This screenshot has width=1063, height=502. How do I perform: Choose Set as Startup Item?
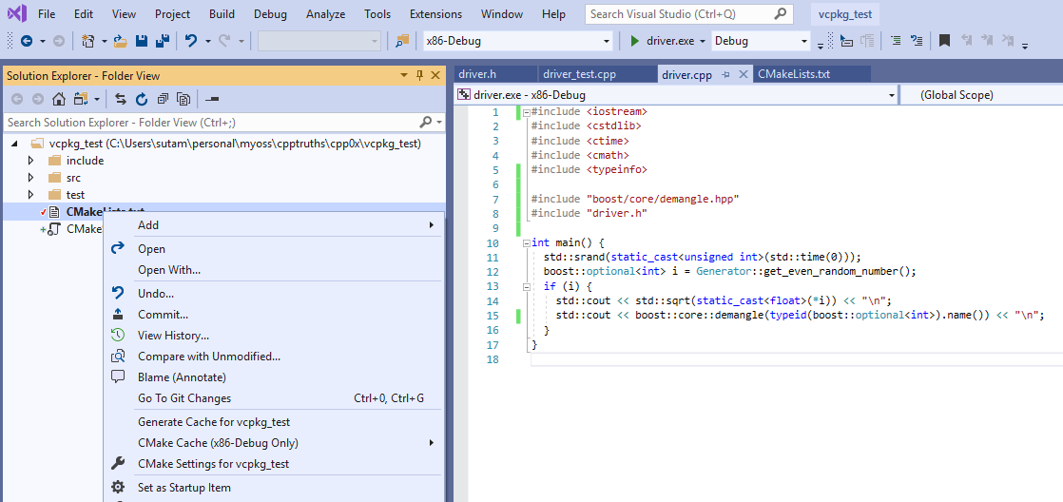tap(273, 488)
